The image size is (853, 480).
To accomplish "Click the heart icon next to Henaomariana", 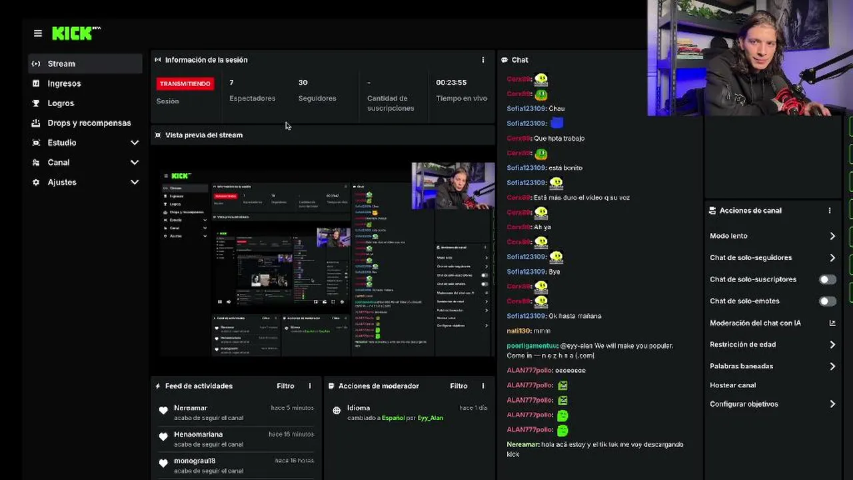I will point(163,437).
